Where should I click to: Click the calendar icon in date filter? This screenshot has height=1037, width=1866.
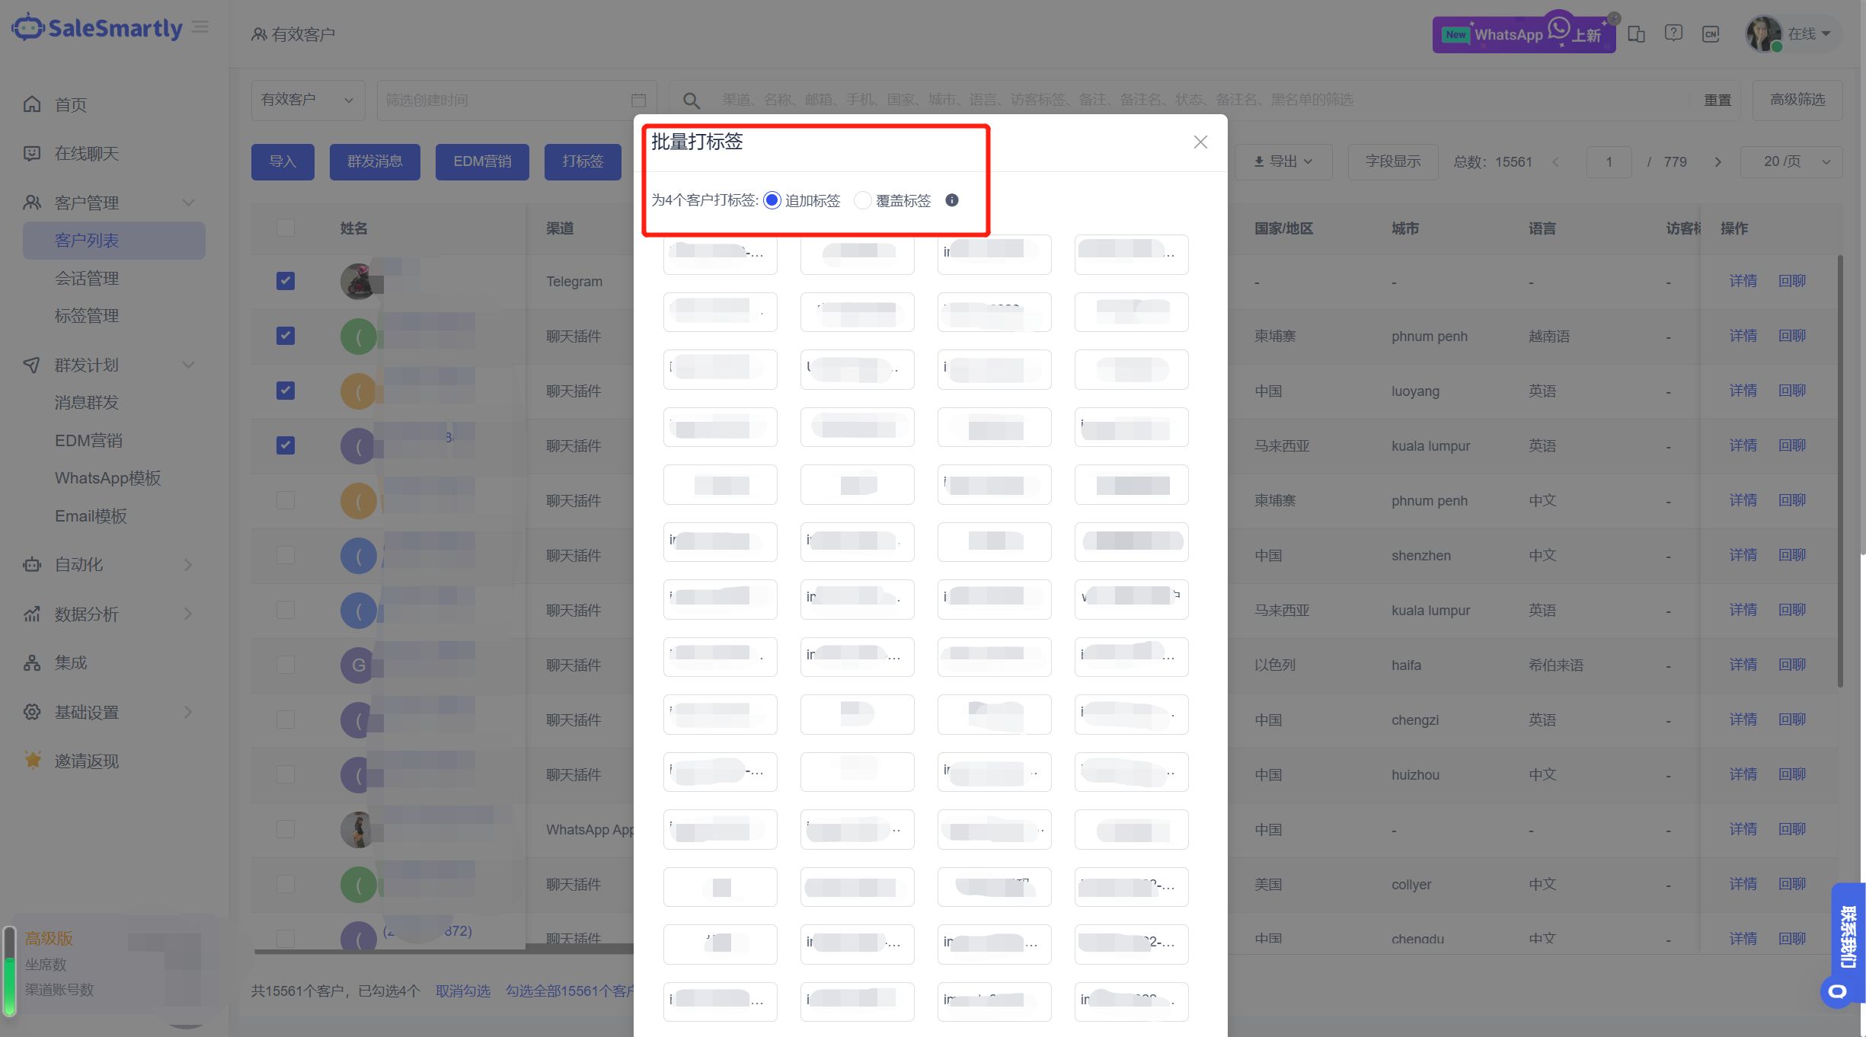638,101
